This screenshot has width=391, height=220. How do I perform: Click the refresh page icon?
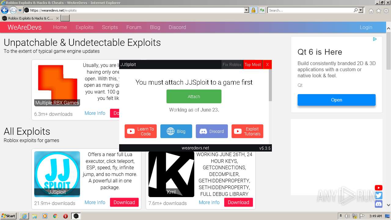[262, 10]
